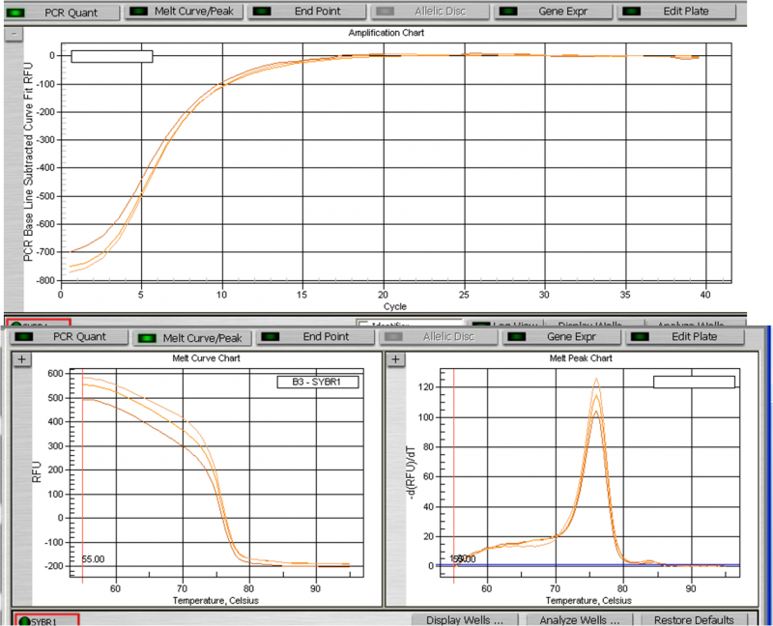Click Analyze Wells ... button at bottom
This screenshot has height=626, width=773.
point(579,620)
